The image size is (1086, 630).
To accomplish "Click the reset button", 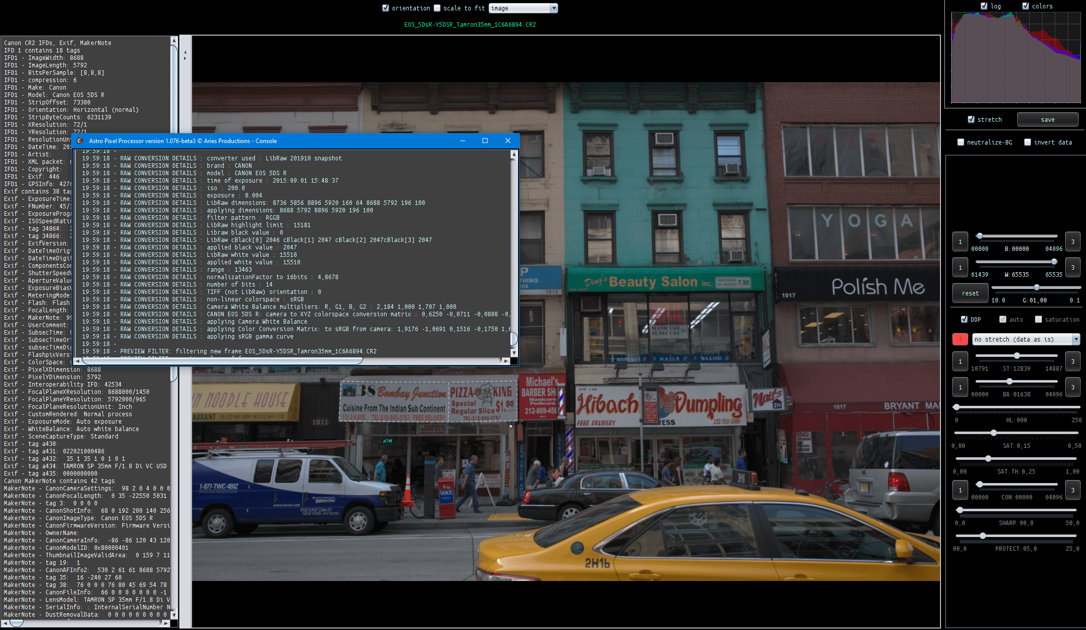I will [970, 293].
